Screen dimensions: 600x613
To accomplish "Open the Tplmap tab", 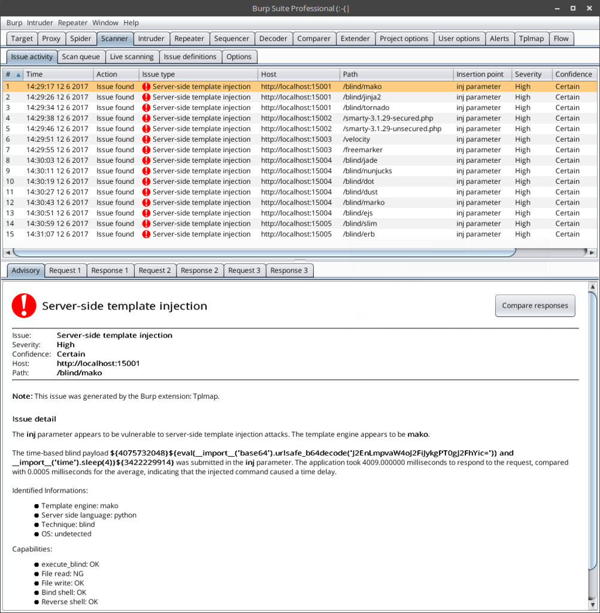I will click(x=531, y=38).
